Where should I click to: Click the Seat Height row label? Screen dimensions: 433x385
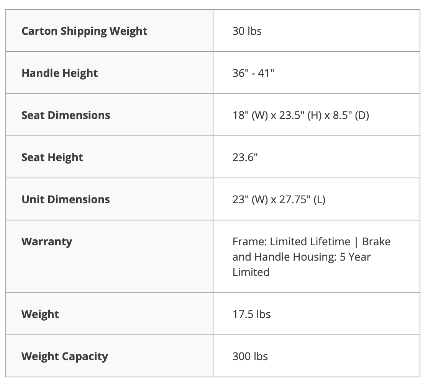point(52,157)
